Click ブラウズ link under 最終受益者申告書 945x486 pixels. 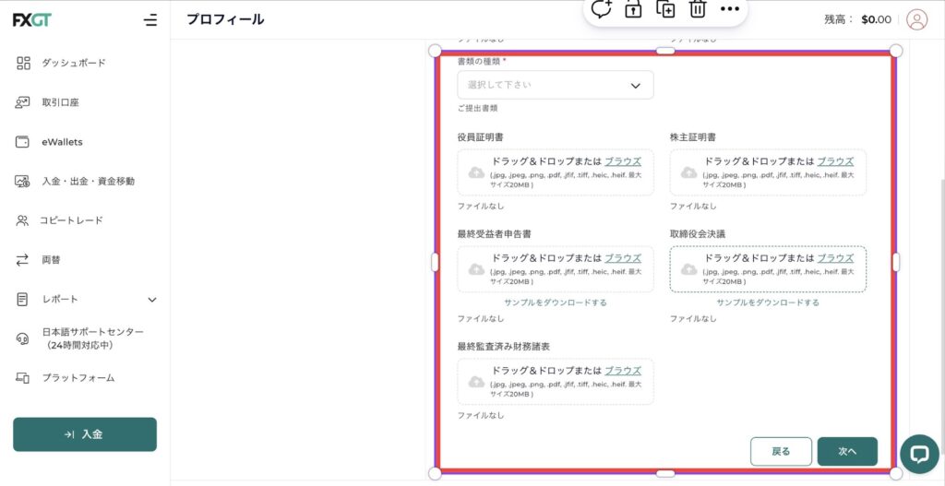[x=623, y=257]
